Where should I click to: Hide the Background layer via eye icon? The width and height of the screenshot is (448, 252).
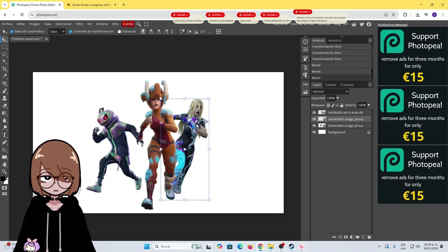click(x=314, y=132)
